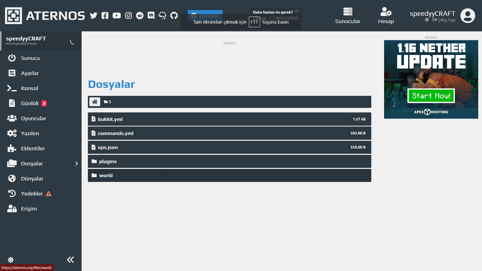Open the Aternos Twitter page icon
Screen dimensions: 482x271
click(x=94, y=16)
